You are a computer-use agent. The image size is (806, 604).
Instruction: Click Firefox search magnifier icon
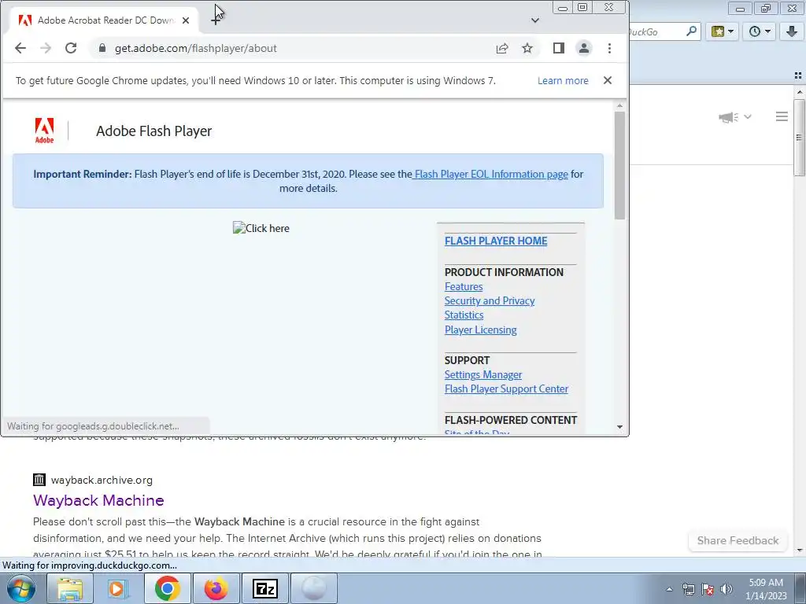692,31
